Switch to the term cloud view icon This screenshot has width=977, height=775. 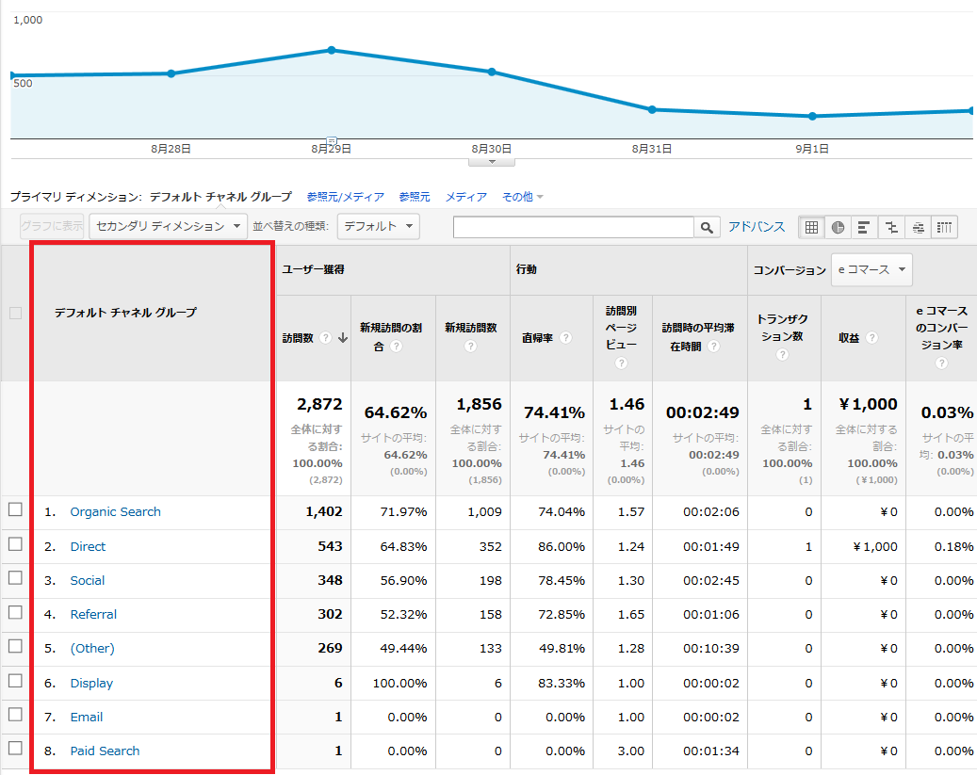coord(917,227)
